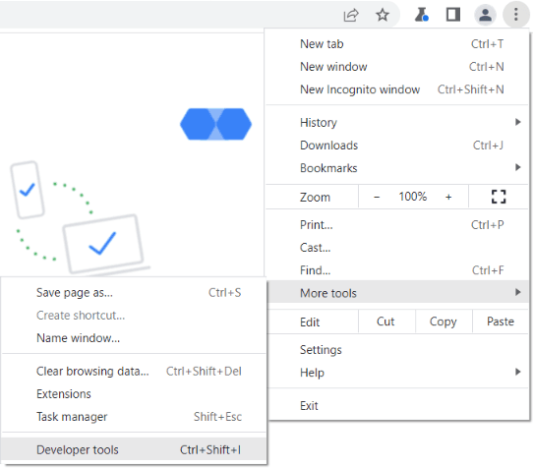
Task: Click the Paste button
Action: click(x=501, y=322)
